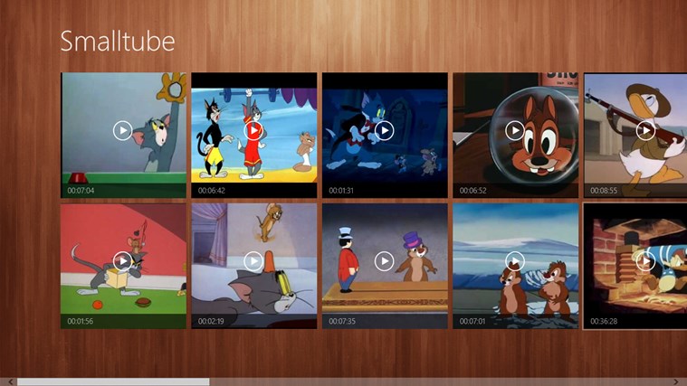Click the 00:06:52 duration label
Screen dimensions: 687x386
(472, 191)
